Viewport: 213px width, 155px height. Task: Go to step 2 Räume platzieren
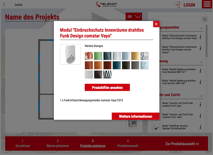tap(58, 143)
